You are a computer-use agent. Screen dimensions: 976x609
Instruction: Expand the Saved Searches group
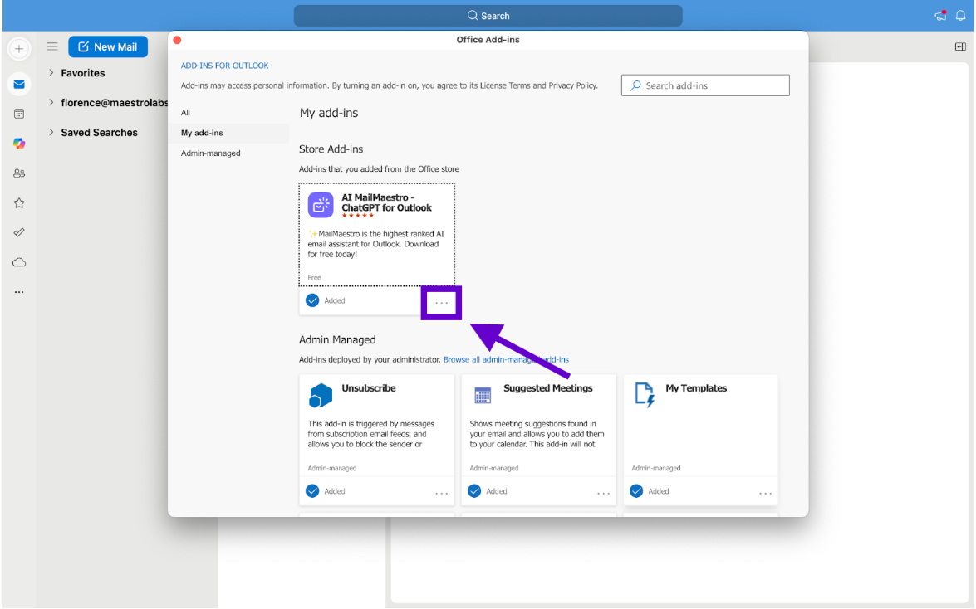[51, 133]
